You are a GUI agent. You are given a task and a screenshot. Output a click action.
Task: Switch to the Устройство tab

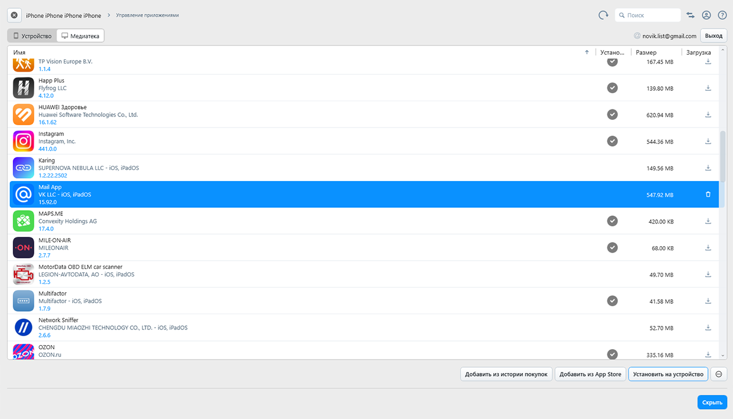coord(33,35)
